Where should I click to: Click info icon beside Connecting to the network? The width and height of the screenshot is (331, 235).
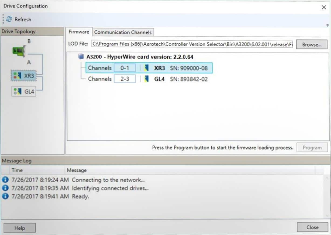pyautogui.click(x=5, y=180)
